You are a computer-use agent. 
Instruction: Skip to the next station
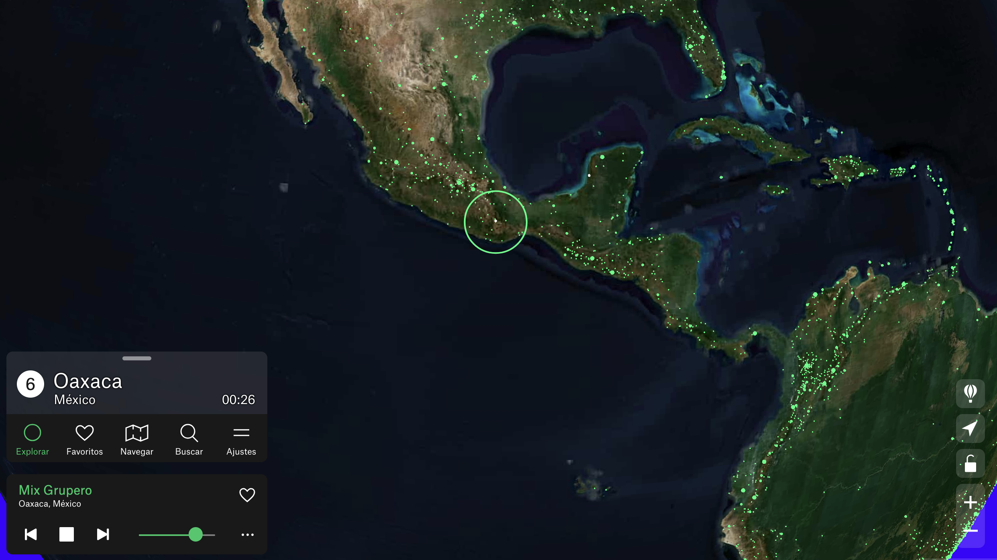point(103,534)
